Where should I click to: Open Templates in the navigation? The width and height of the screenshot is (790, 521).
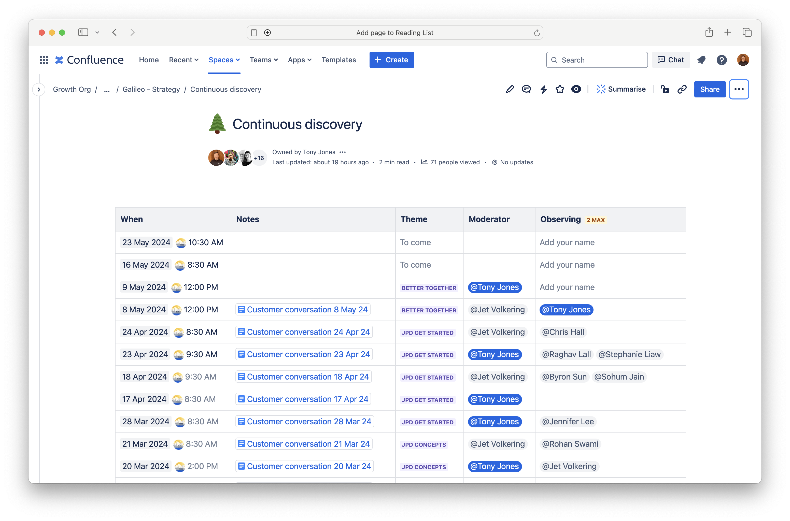tap(338, 60)
